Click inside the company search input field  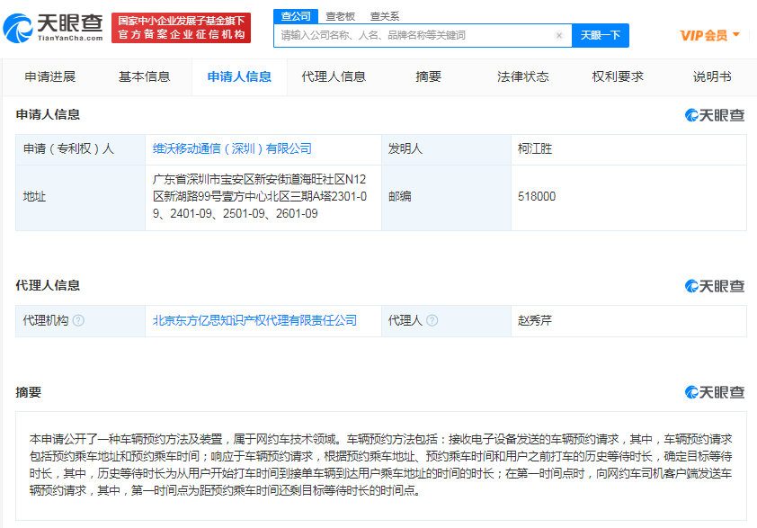coord(405,35)
